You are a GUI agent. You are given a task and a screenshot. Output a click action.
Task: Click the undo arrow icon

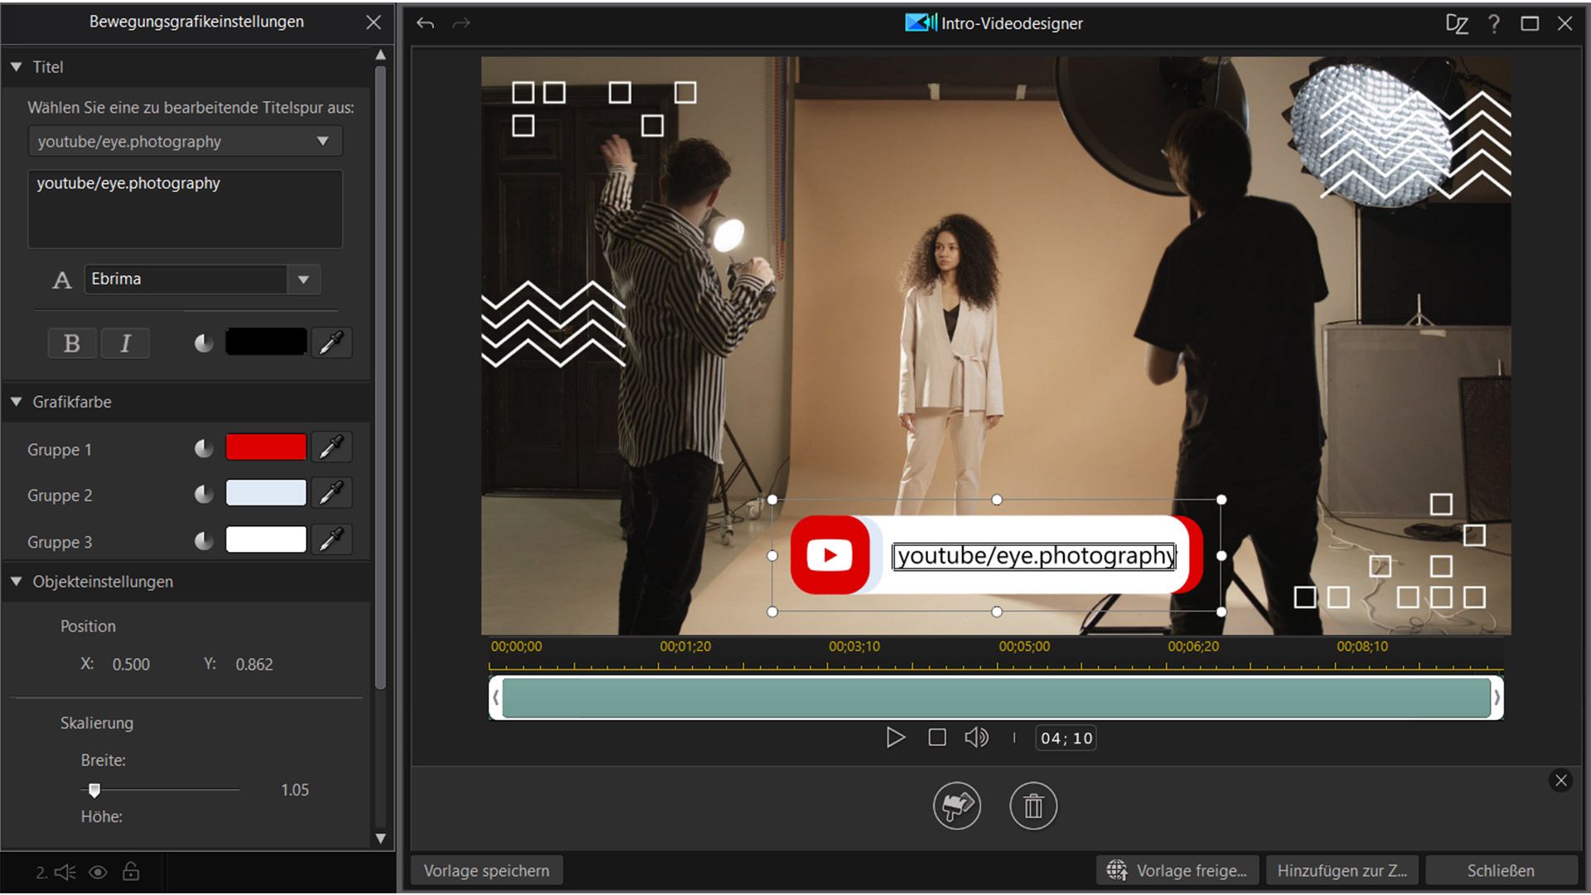click(x=425, y=23)
